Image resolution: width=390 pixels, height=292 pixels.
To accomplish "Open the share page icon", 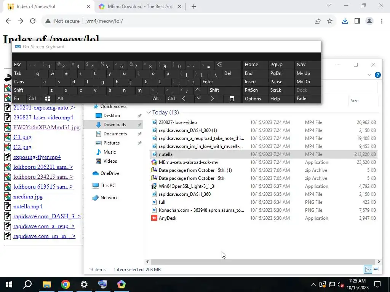I will point(318,21).
